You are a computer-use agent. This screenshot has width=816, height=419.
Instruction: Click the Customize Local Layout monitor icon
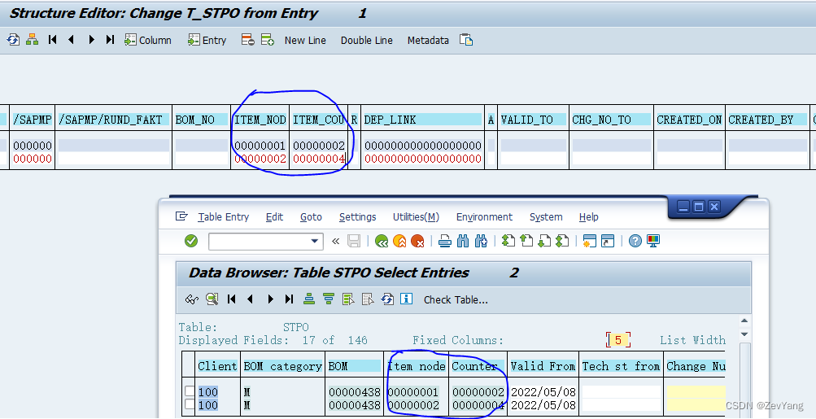click(x=653, y=241)
